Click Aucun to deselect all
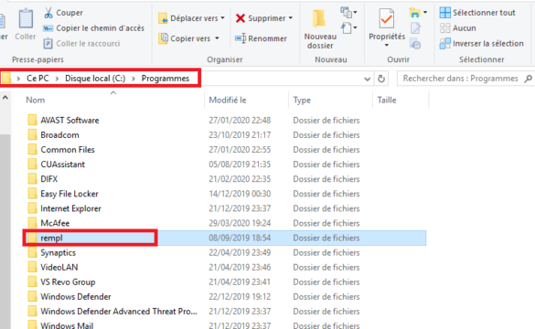Image resolution: width=535 pixels, height=329 pixels. 458,28
